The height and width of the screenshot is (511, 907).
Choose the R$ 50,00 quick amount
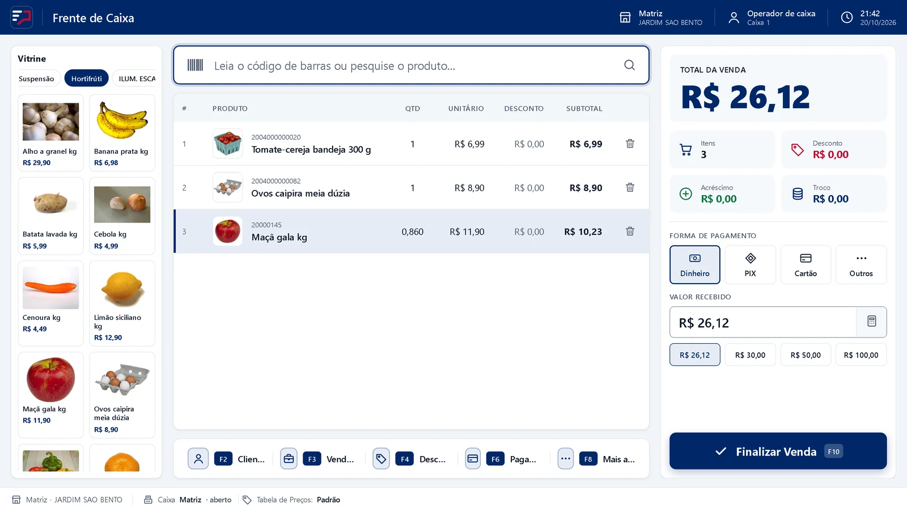point(806,355)
